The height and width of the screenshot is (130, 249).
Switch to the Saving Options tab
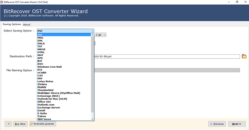click(12, 24)
